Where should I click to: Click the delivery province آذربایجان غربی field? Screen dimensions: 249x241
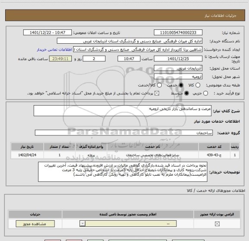coord(178,68)
